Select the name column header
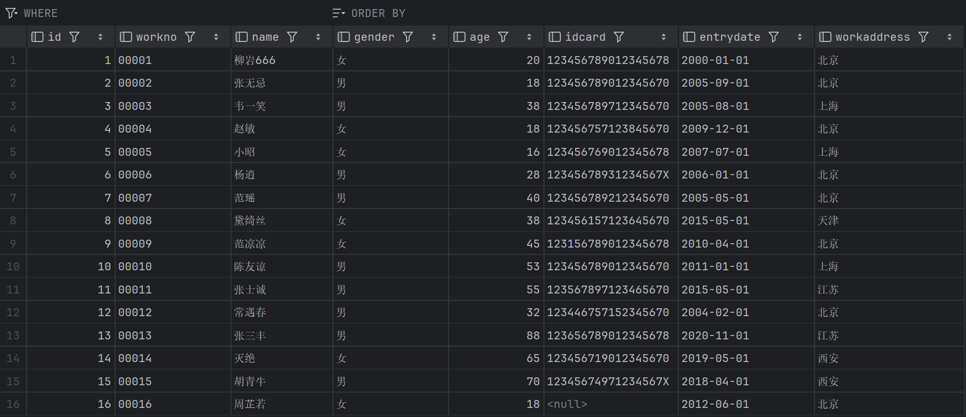966x417 pixels. coord(265,37)
